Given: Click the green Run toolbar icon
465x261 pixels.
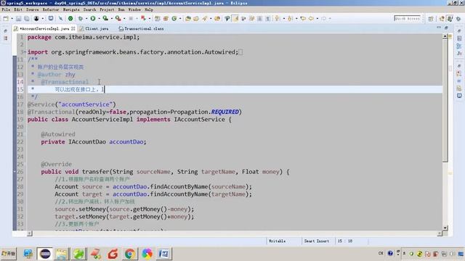Looking at the screenshot, I should tap(93, 18).
